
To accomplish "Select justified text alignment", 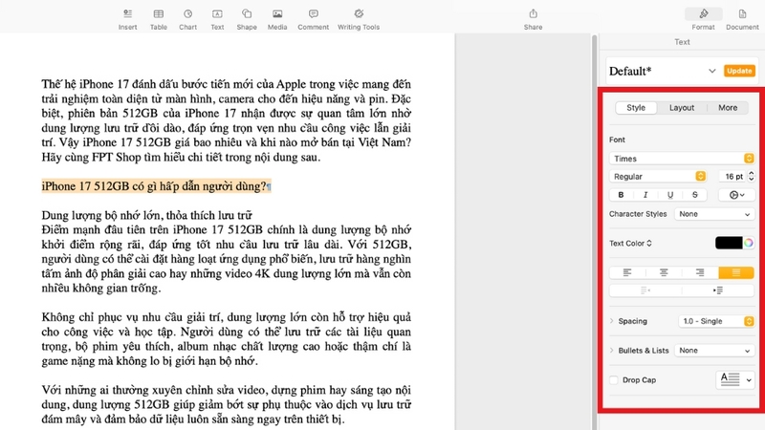I will tap(736, 272).
